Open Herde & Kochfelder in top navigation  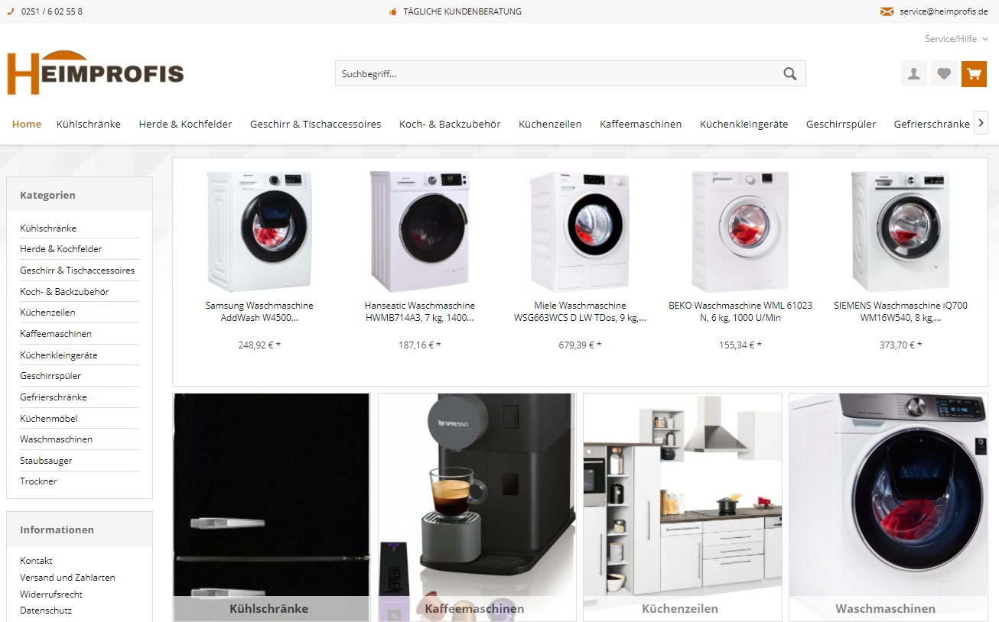tap(185, 124)
